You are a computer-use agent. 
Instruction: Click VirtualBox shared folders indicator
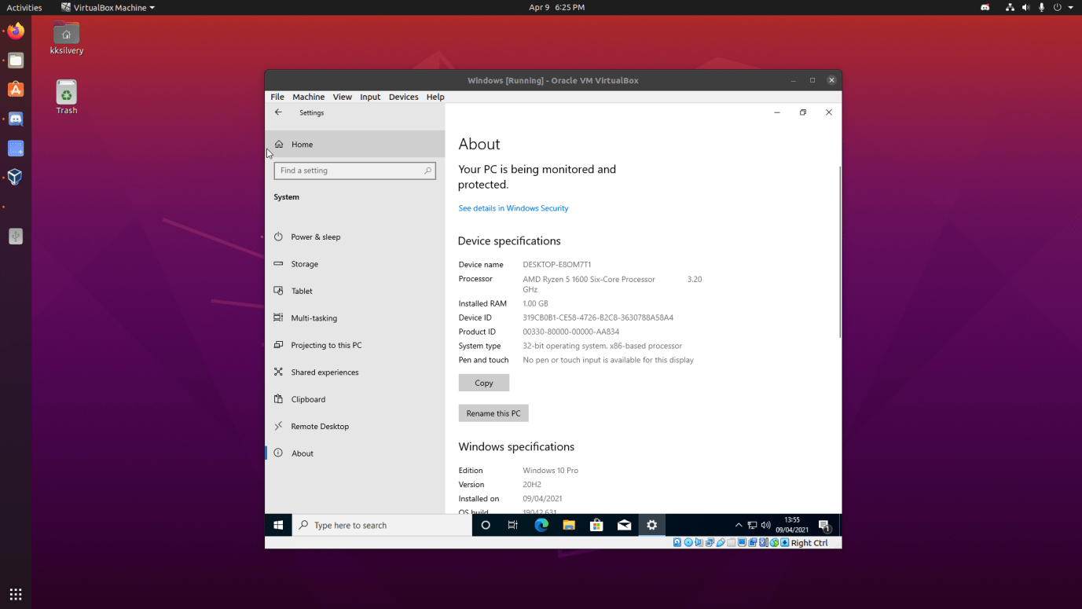(732, 542)
